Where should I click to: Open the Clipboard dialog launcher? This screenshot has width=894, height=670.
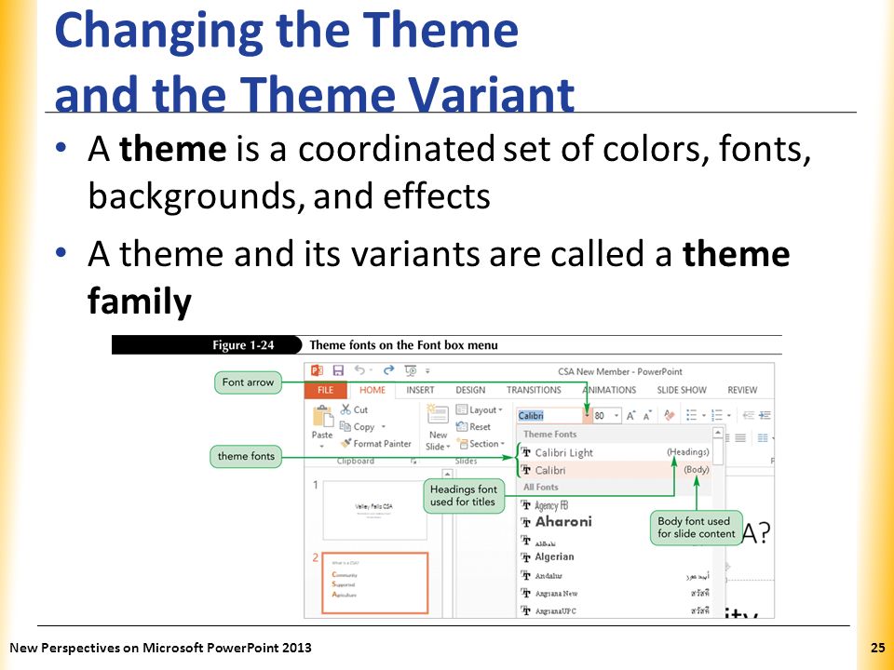click(413, 462)
